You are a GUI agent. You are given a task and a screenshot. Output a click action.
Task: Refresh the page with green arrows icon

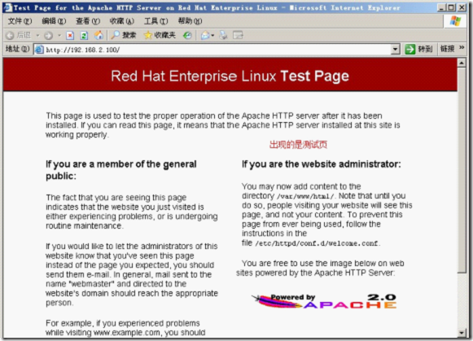(84, 36)
